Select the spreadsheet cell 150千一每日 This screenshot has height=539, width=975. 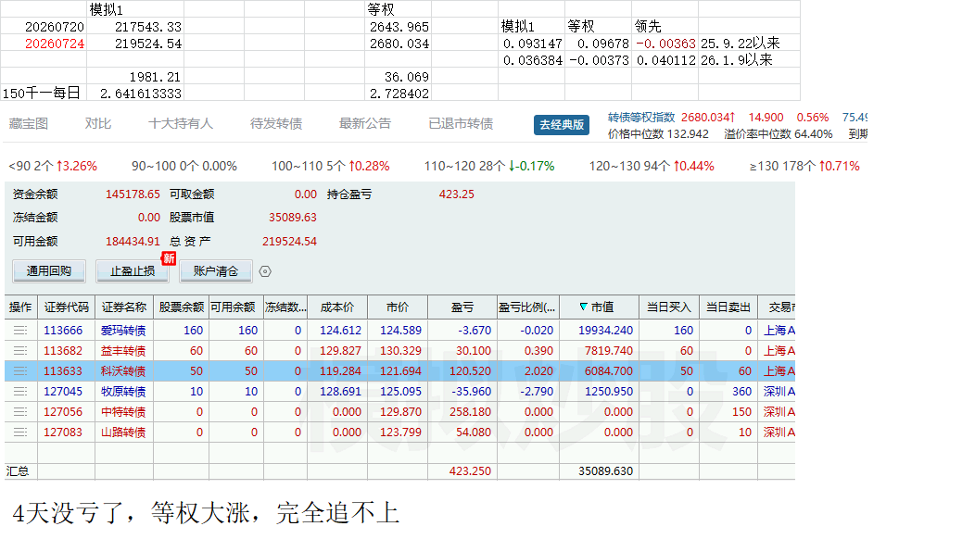44,94
